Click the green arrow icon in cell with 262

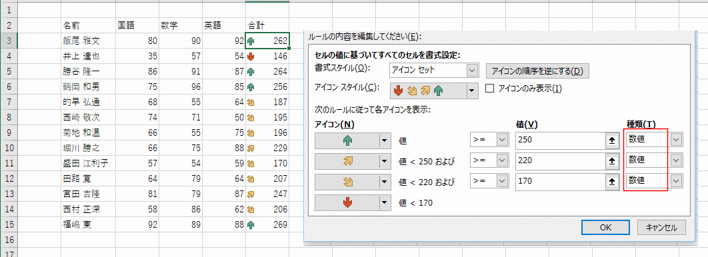coord(251,41)
